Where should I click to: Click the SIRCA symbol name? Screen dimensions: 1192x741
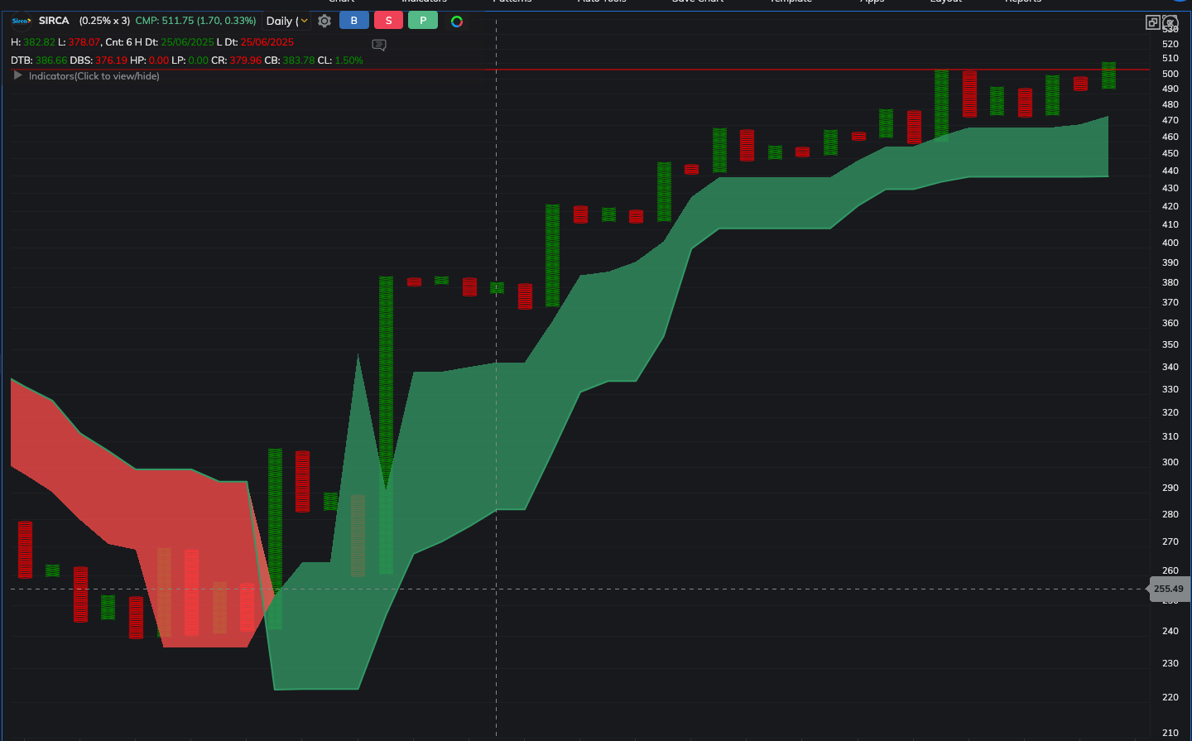pyautogui.click(x=54, y=21)
